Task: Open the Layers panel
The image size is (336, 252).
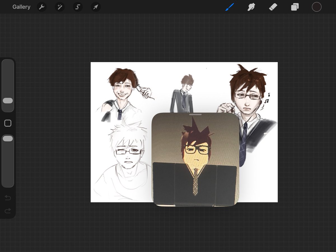Action: pos(295,7)
